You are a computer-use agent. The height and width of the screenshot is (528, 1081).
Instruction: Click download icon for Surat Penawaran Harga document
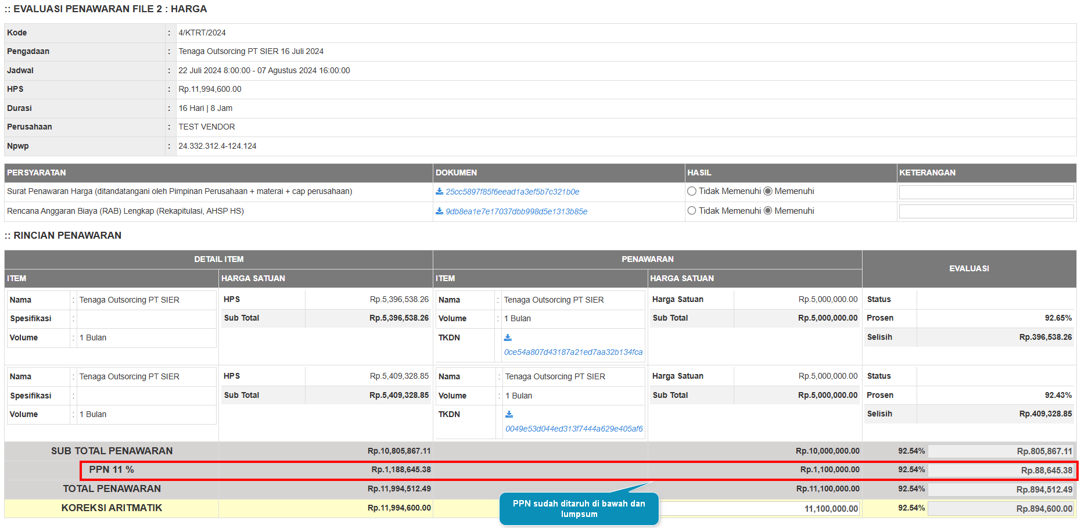tap(439, 192)
